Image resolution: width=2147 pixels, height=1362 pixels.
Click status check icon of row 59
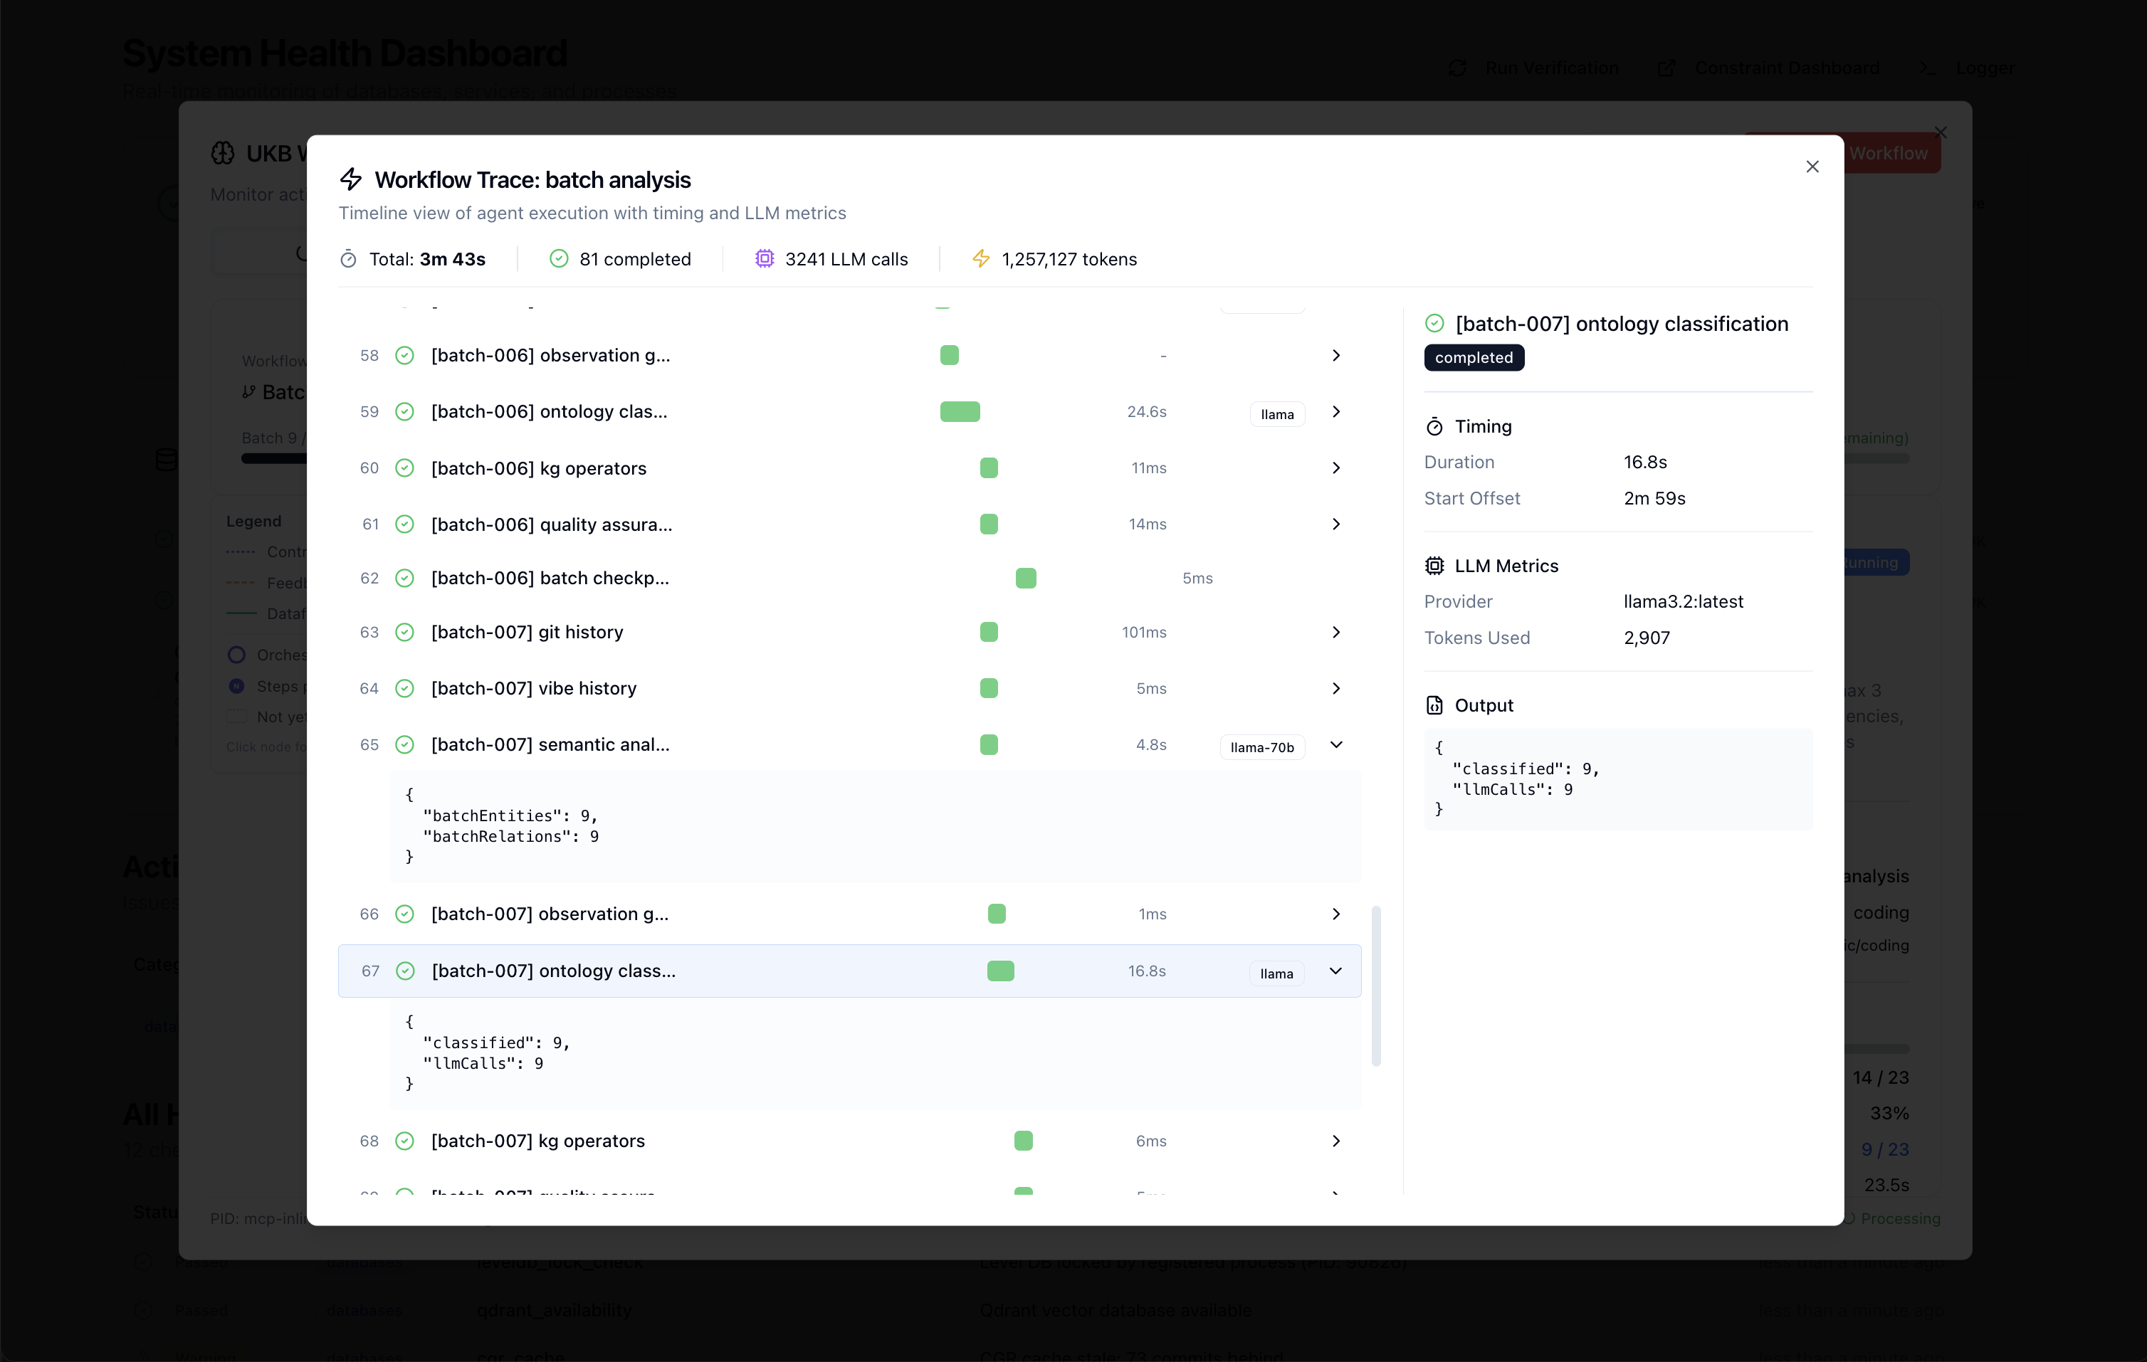coord(405,412)
